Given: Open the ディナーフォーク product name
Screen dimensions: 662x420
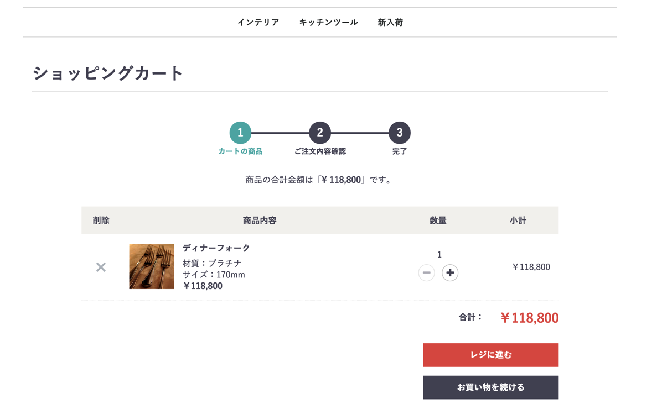Looking at the screenshot, I should coord(216,248).
